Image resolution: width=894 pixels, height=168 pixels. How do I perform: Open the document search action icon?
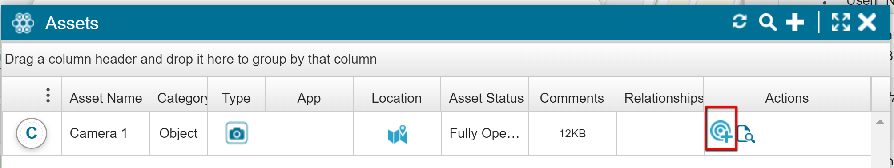(x=746, y=134)
